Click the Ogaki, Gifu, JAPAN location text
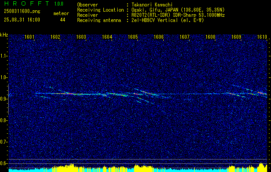 [178, 10]
